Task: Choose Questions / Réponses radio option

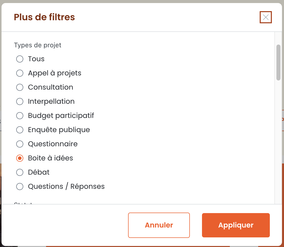Action: coord(20,187)
